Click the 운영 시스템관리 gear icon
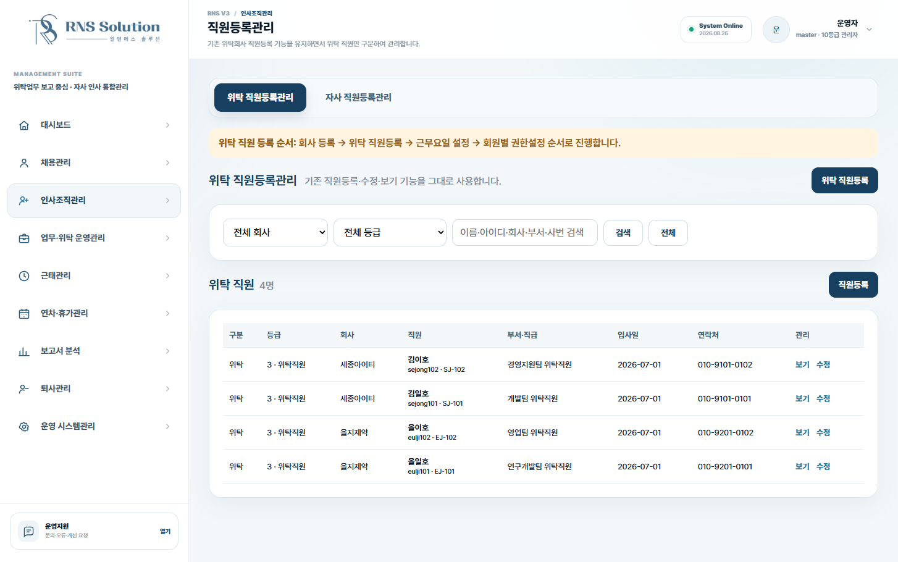898x562 pixels. [x=24, y=427]
